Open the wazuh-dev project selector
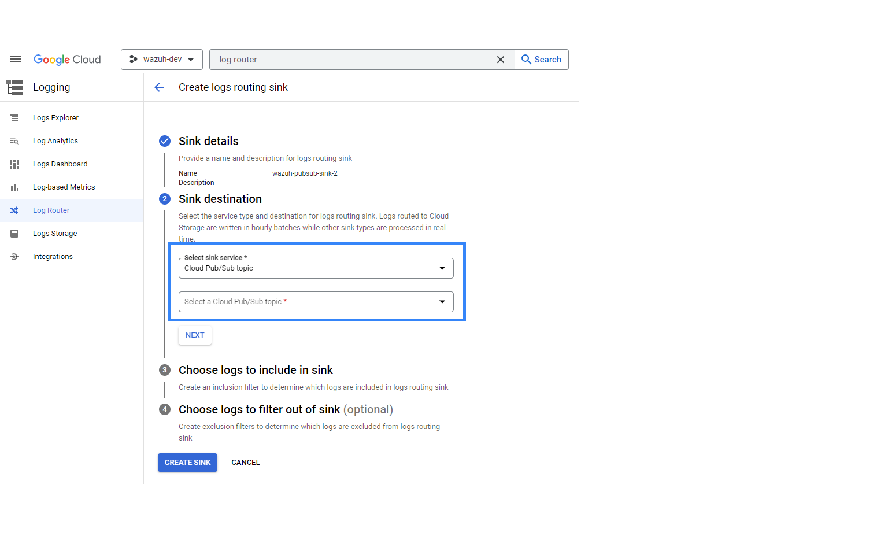This screenshot has height=555, width=888. tap(162, 60)
